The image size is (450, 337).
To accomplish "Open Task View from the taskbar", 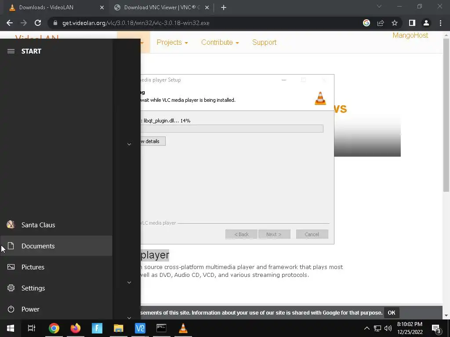I will [32, 328].
